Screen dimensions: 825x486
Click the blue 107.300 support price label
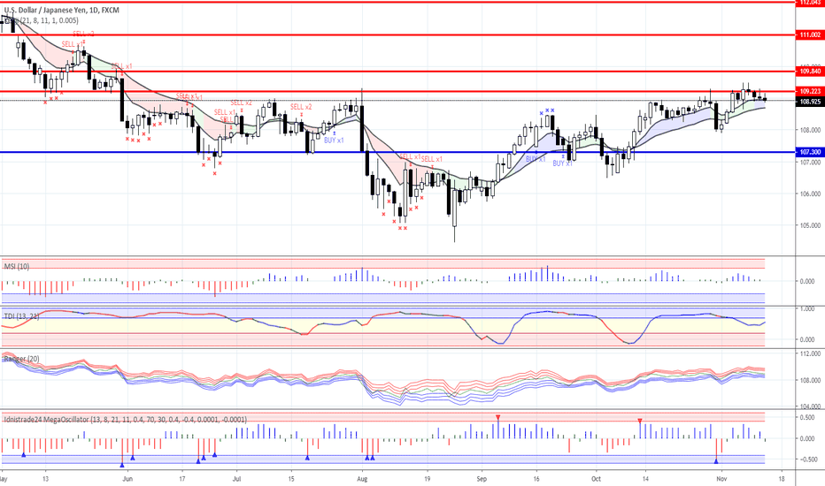pos(810,152)
